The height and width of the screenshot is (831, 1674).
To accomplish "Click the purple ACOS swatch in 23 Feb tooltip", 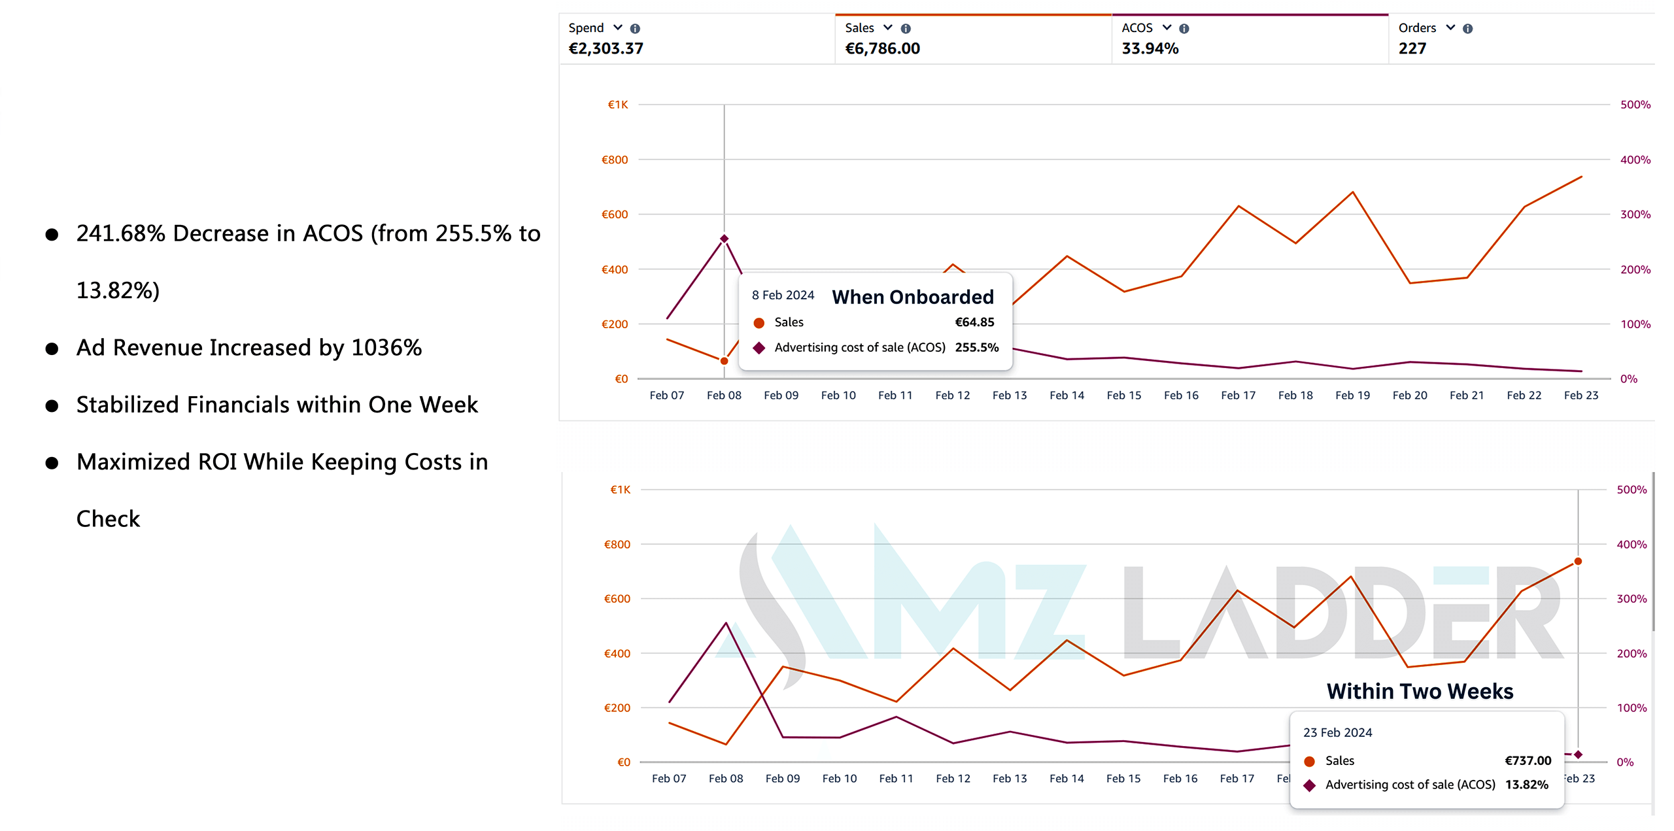I will [x=1309, y=785].
